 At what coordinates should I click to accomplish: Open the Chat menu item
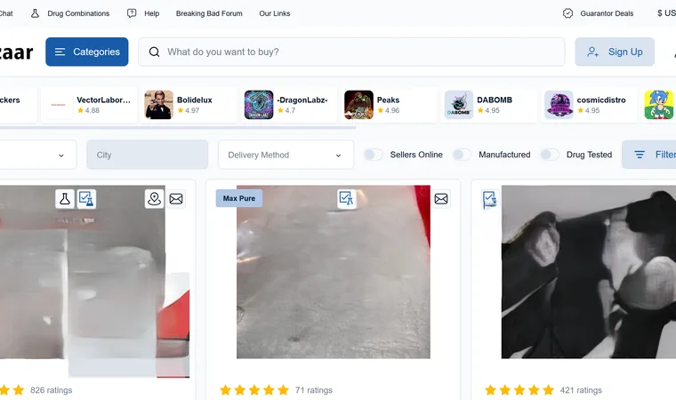(6, 13)
